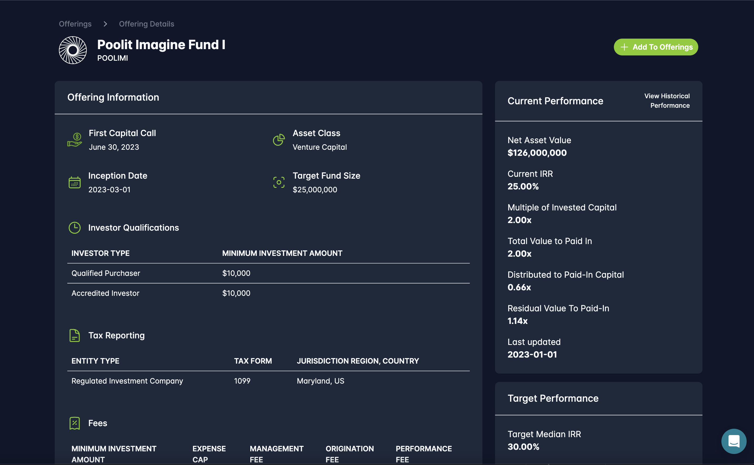Select the Qualified Purchaser row

tap(106, 273)
